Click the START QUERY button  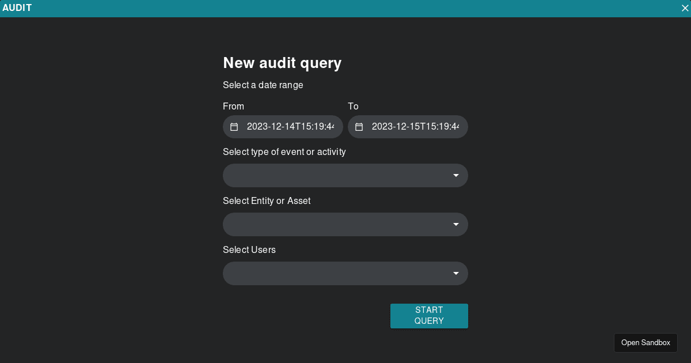tap(429, 316)
